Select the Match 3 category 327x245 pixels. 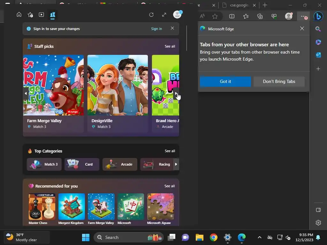coord(44,164)
